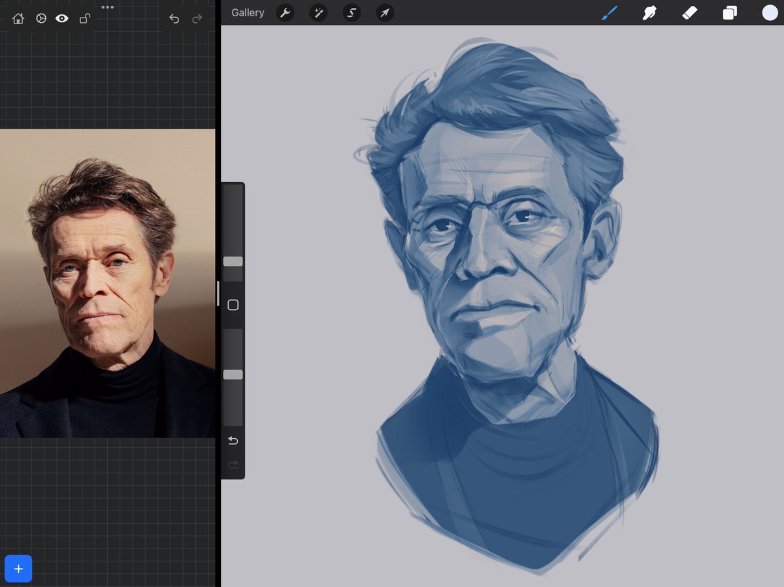Open the Actions menu wrench icon
The image size is (784, 587).
coord(285,13)
